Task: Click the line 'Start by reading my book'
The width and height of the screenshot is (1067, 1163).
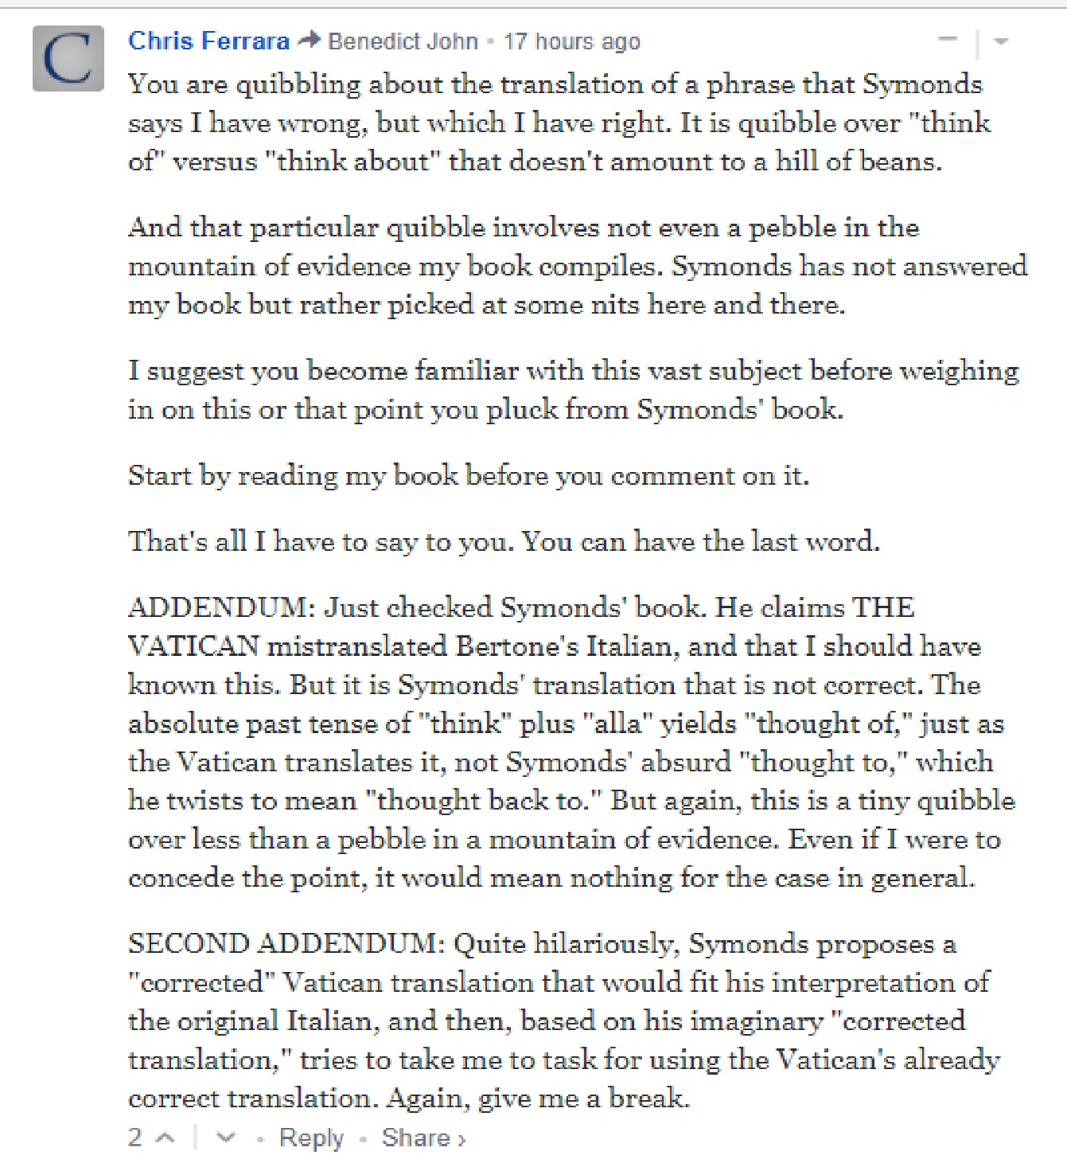Action: coord(468,476)
